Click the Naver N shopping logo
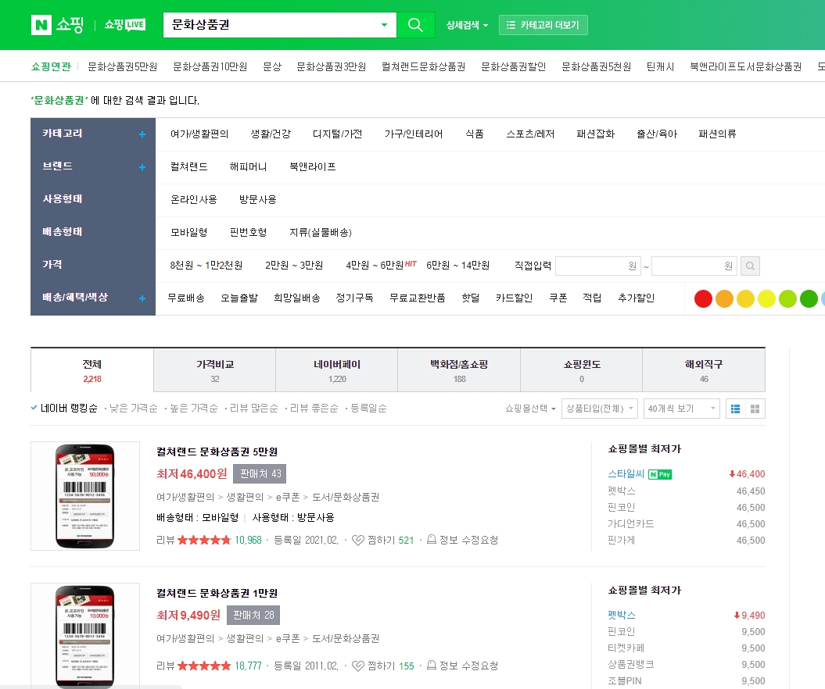Image resolution: width=825 pixels, height=689 pixels. tap(57, 25)
